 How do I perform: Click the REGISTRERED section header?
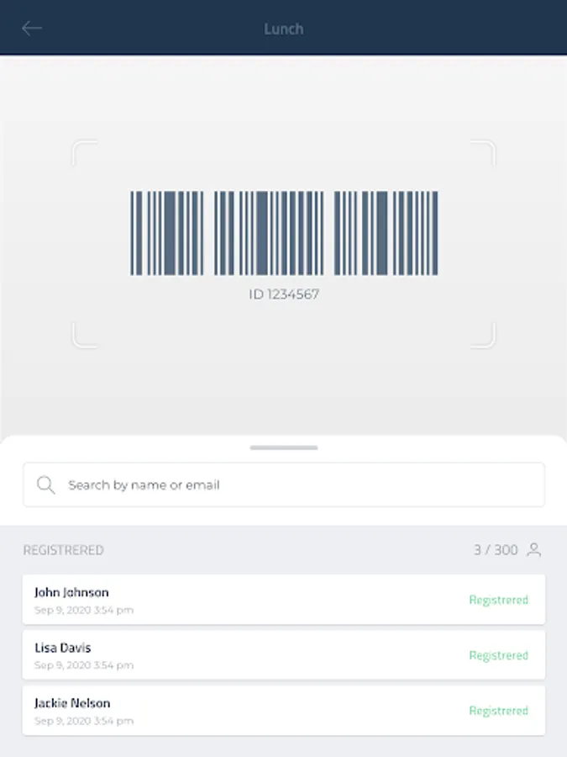click(x=64, y=550)
